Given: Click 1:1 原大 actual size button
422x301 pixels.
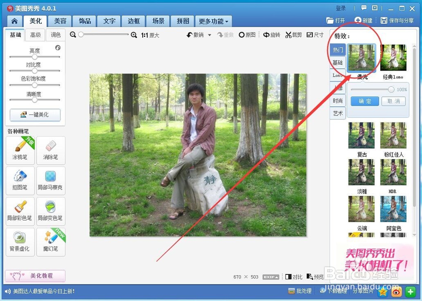Looking at the screenshot, I should tap(150, 35).
